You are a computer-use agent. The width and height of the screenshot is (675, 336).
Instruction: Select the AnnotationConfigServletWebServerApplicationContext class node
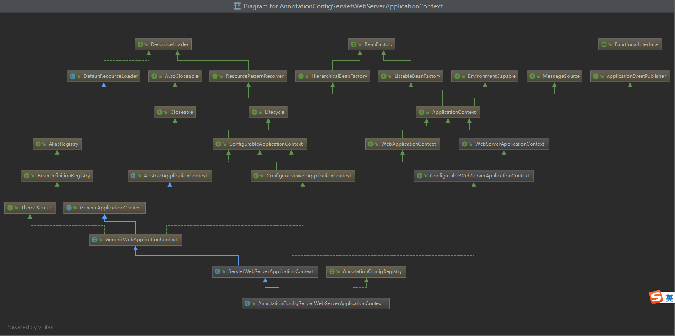tap(320, 303)
